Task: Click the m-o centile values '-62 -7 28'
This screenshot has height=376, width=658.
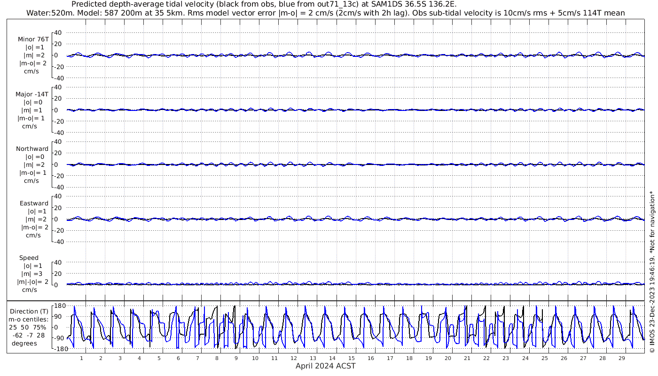Action: coord(29,335)
